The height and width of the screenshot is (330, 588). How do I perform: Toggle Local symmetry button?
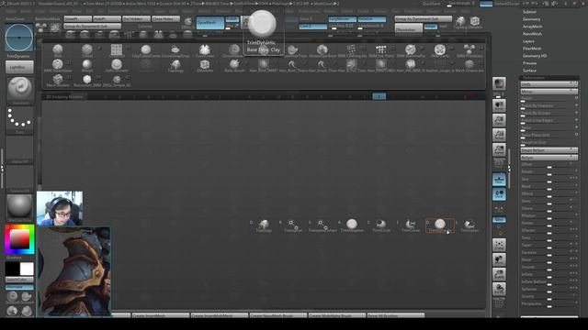coord(499,194)
